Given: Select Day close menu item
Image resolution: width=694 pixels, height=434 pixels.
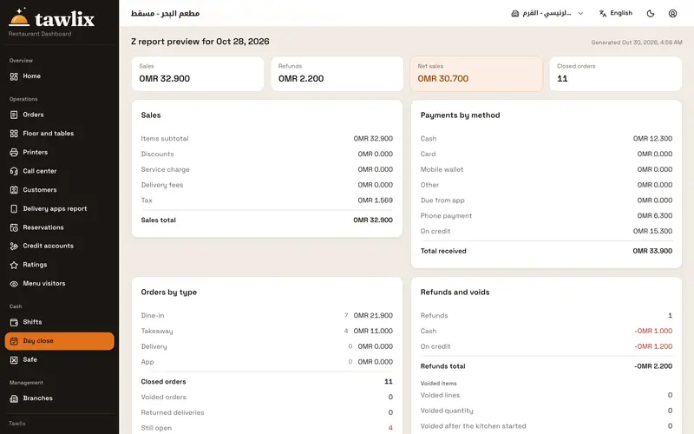Looking at the screenshot, I should [x=59, y=341].
